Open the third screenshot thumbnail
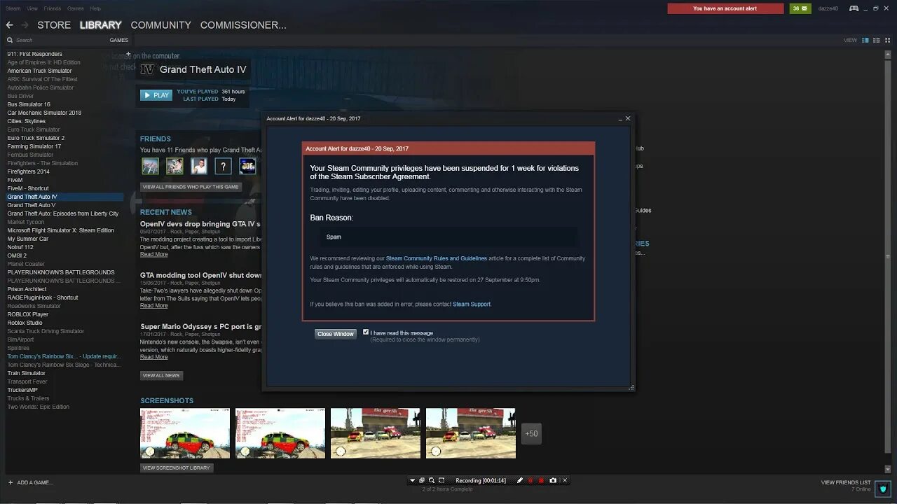Viewport: 897px width, 504px height. 376,433
